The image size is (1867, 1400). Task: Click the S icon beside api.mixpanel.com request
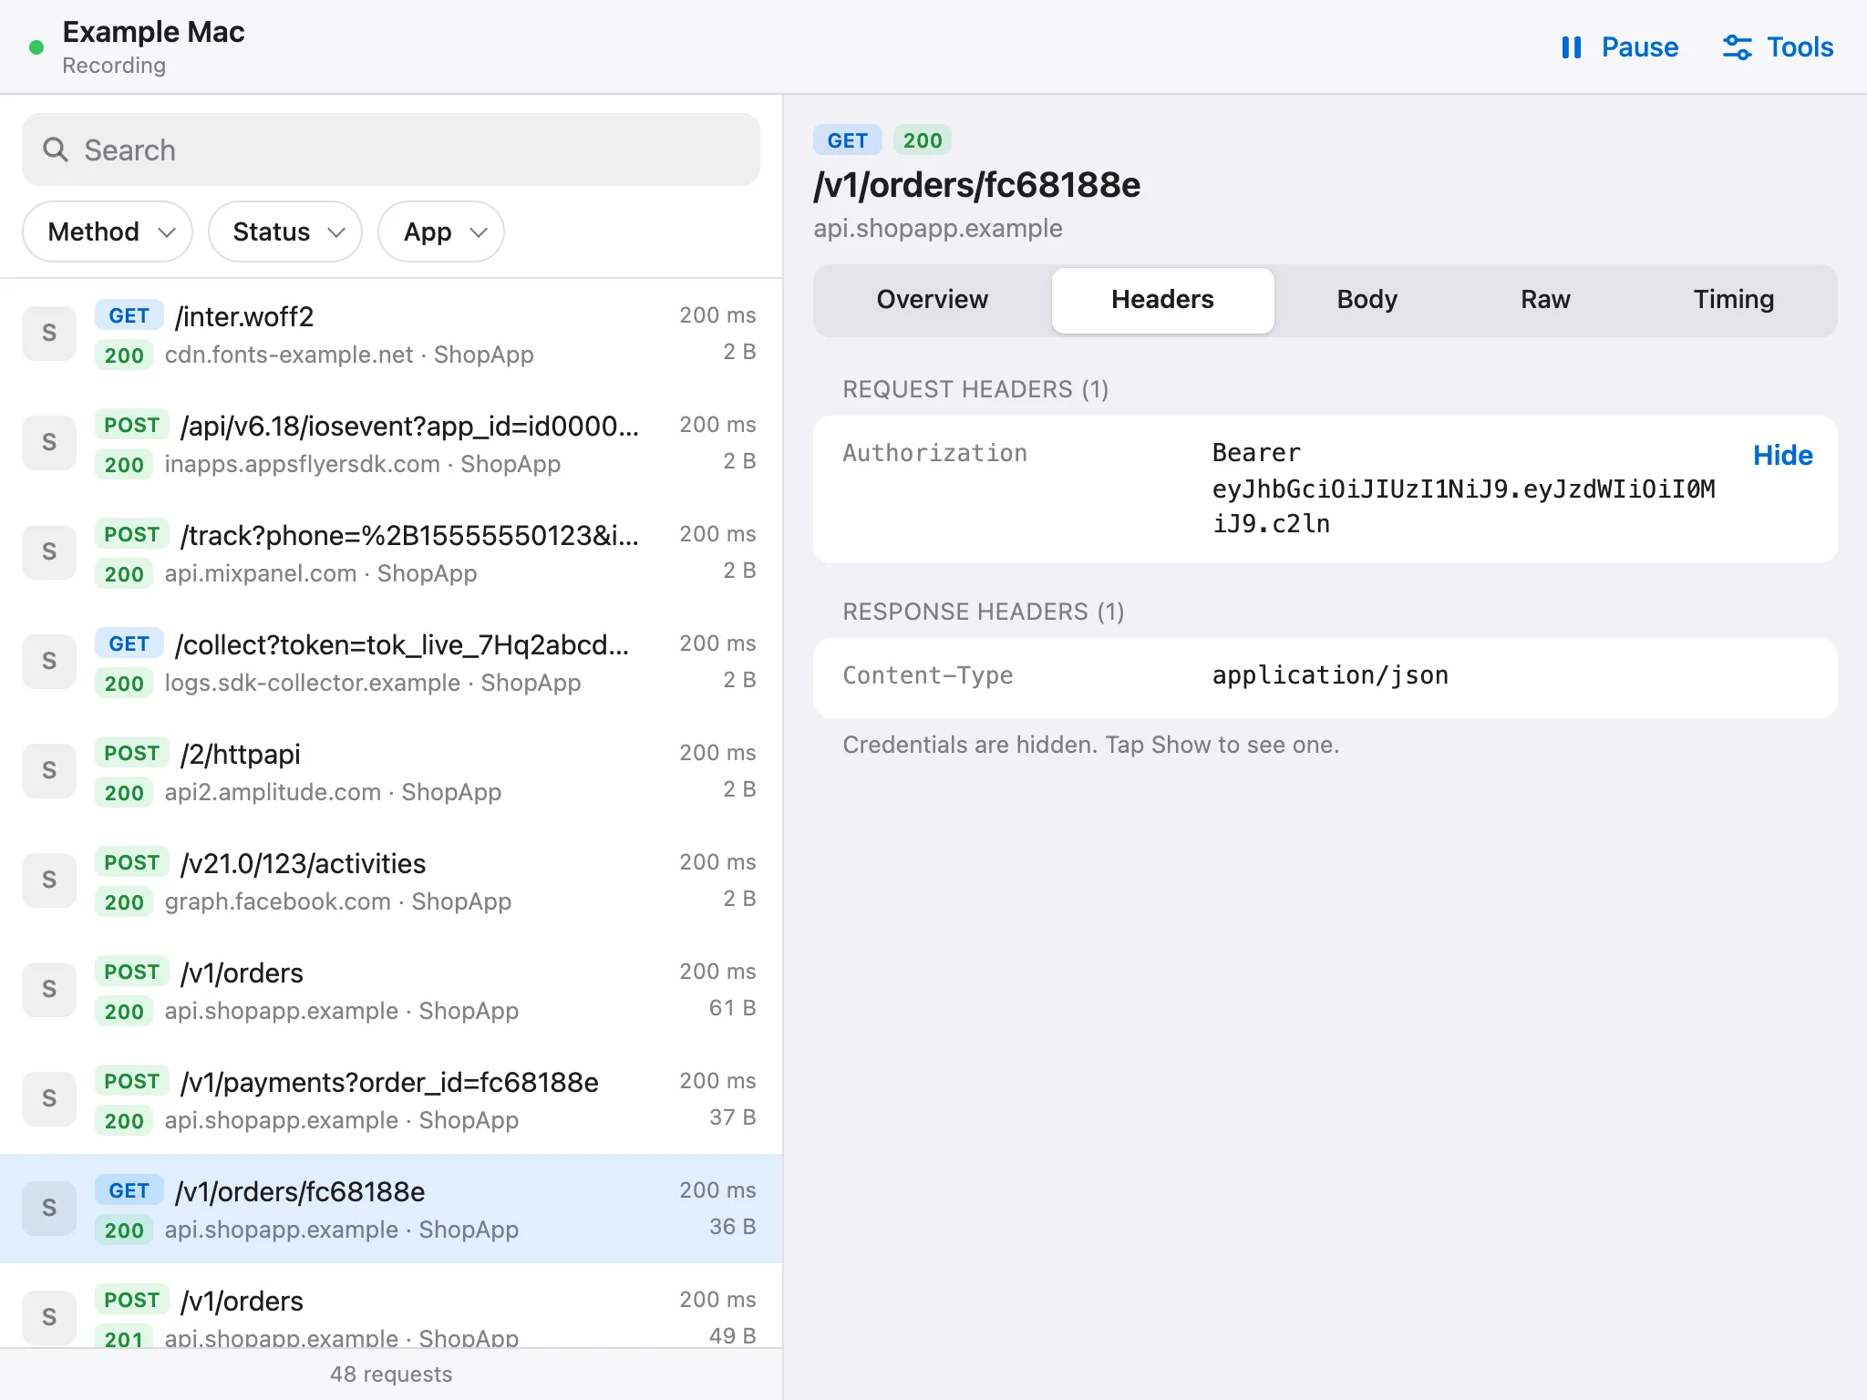coord(49,552)
